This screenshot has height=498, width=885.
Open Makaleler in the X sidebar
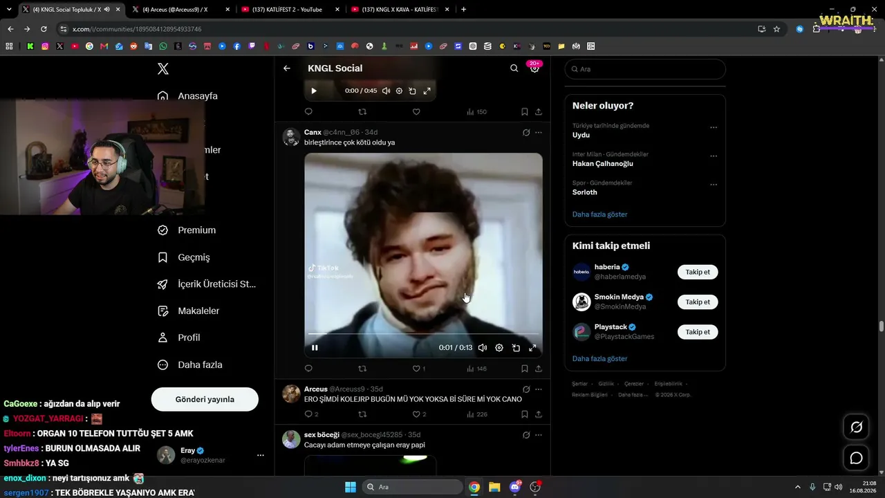pos(189,311)
